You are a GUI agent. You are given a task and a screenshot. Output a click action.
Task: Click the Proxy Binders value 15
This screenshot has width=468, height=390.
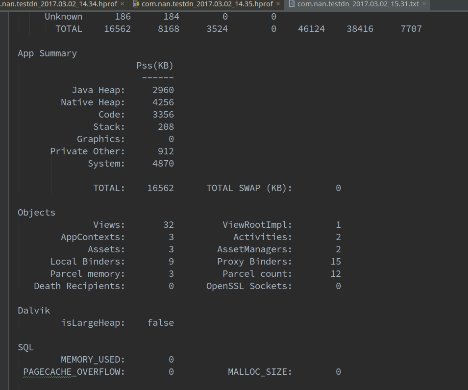336,262
